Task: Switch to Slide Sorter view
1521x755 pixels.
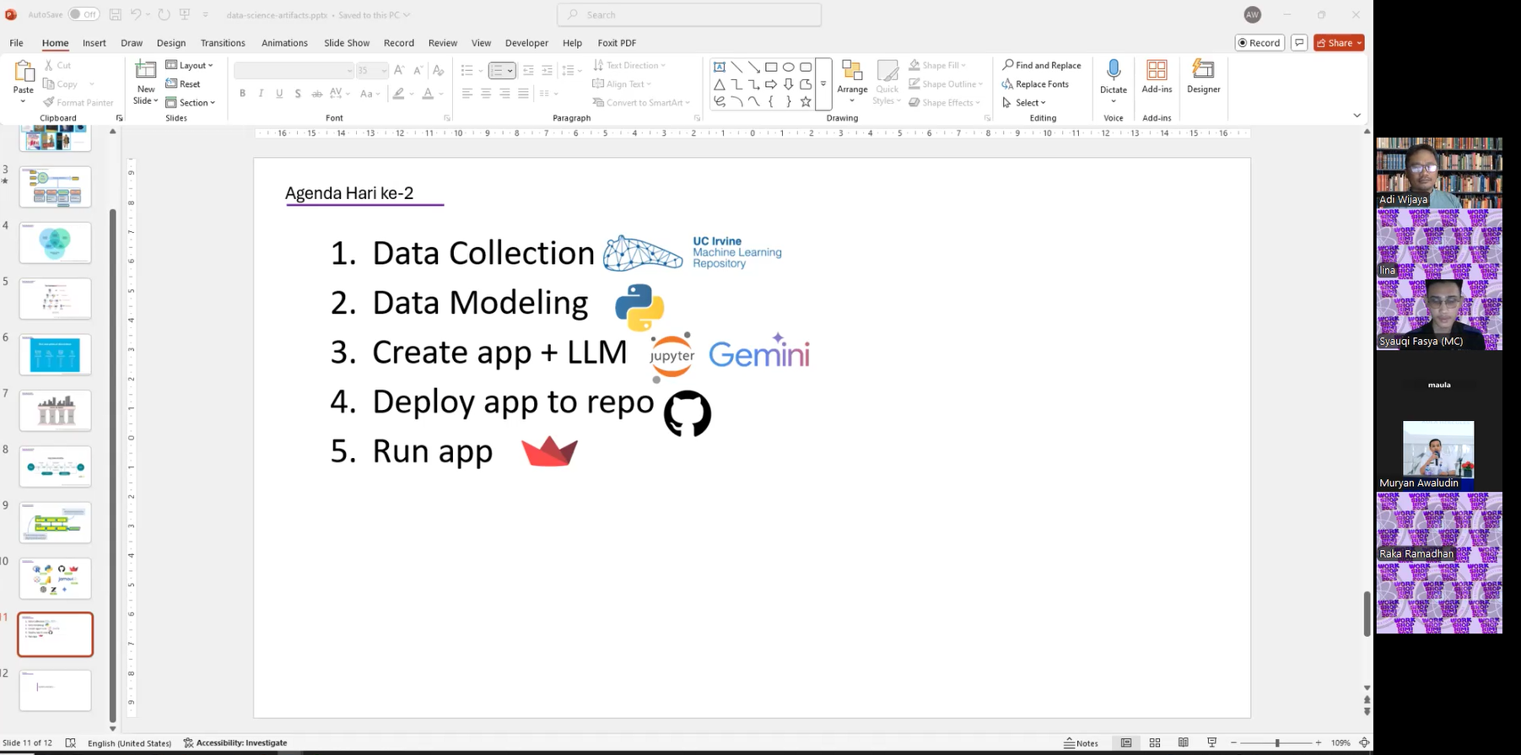Action: [1155, 743]
